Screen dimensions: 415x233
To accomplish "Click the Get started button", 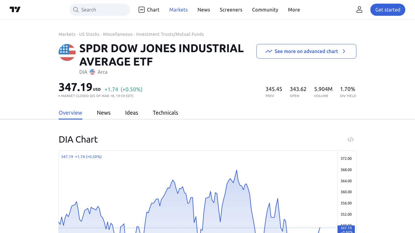I will 388,10.
